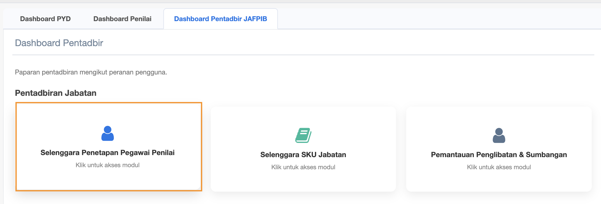This screenshot has width=601, height=204.
Task: Open the Dashboard Penilai tab
Action: coord(122,19)
